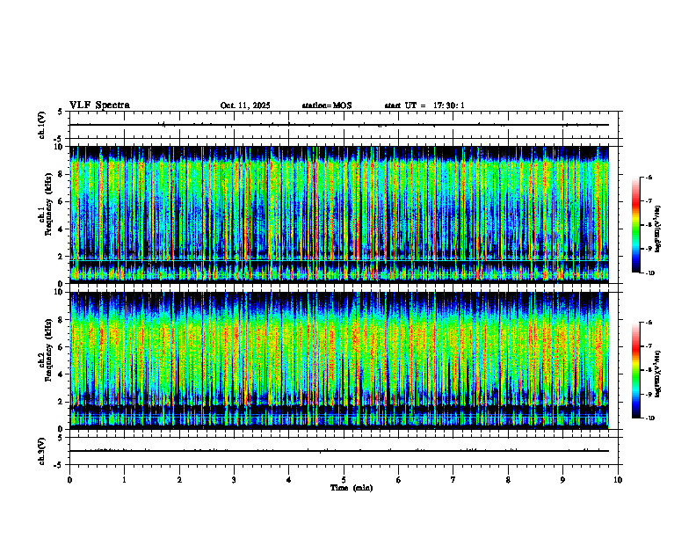
Task: Click the time axis tick label '10'
Action: click(x=618, y=480)
